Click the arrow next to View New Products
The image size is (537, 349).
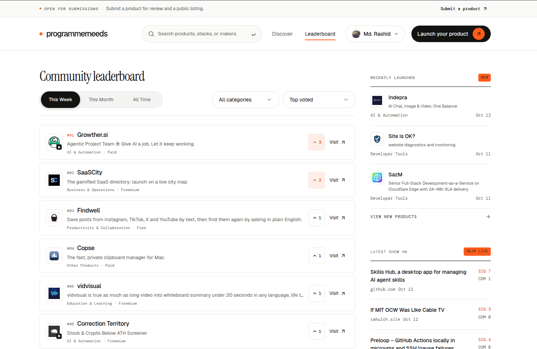488,217
